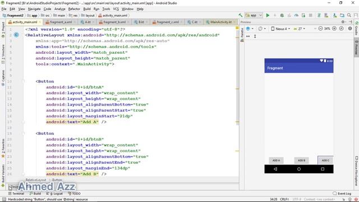Open the orientation dropdown in preview
Screen dimensions: 359x202
tap(262, 29)
